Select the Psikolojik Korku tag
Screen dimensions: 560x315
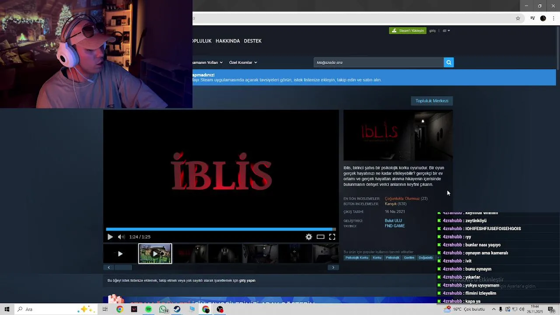(357, 258)
